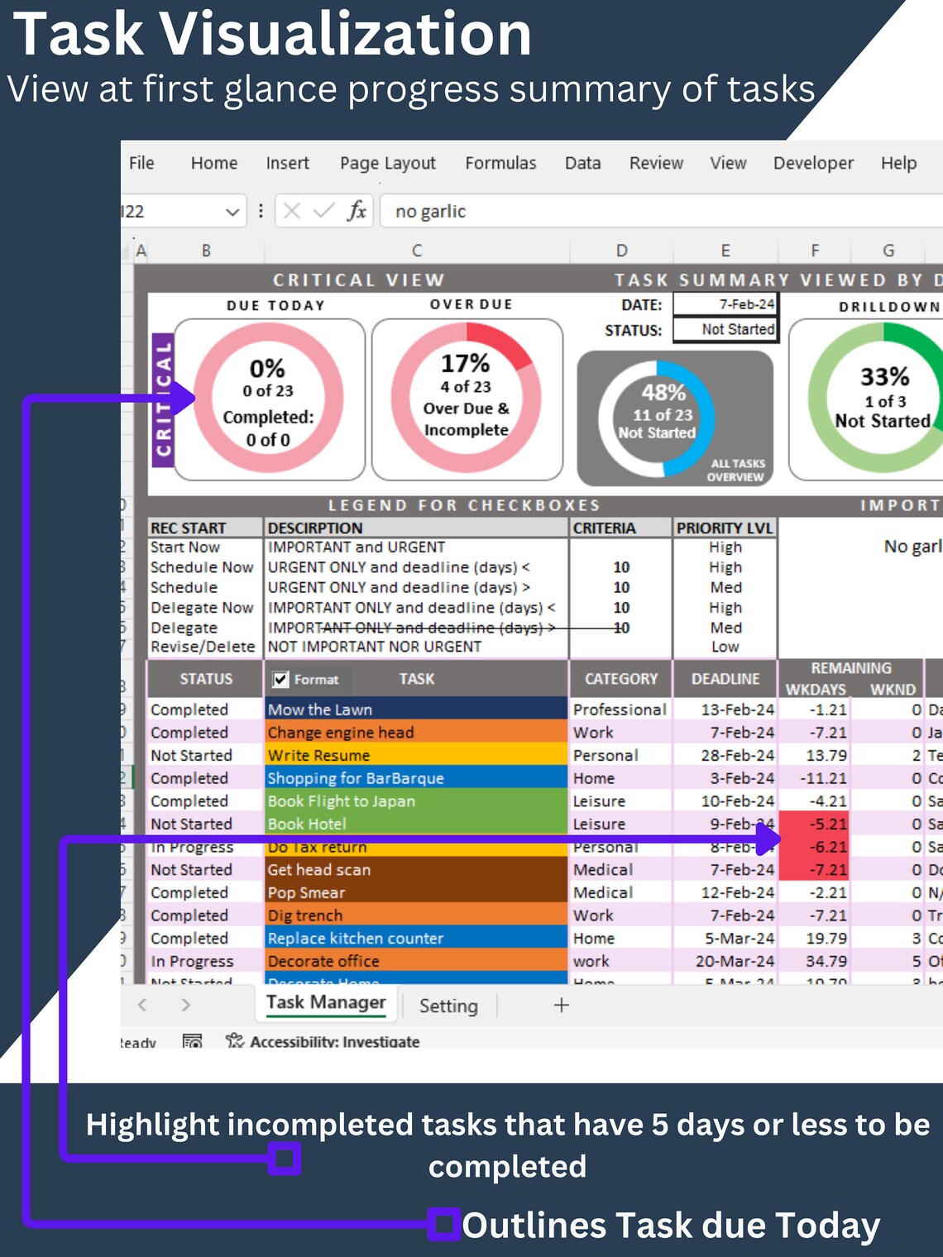Click the macro recording icon in status bar

tap(192, 1042)
